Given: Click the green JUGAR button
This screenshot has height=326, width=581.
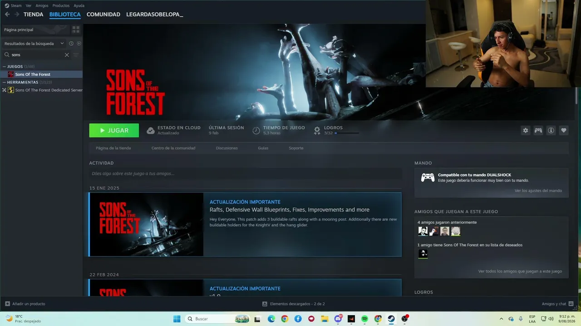Looking at the screenshot, I should [114, 130].
